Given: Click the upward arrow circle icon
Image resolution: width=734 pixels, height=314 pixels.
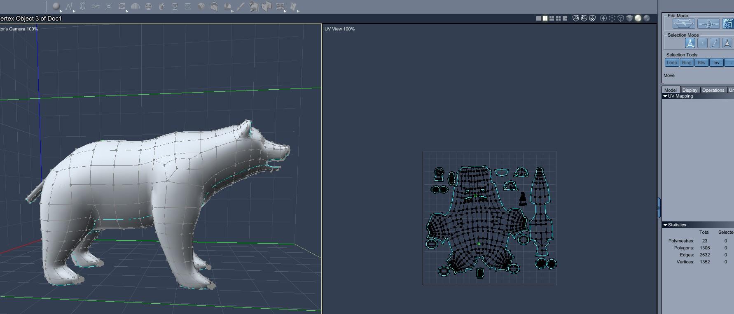Looking at the screenshot, I should pos(603,18).
